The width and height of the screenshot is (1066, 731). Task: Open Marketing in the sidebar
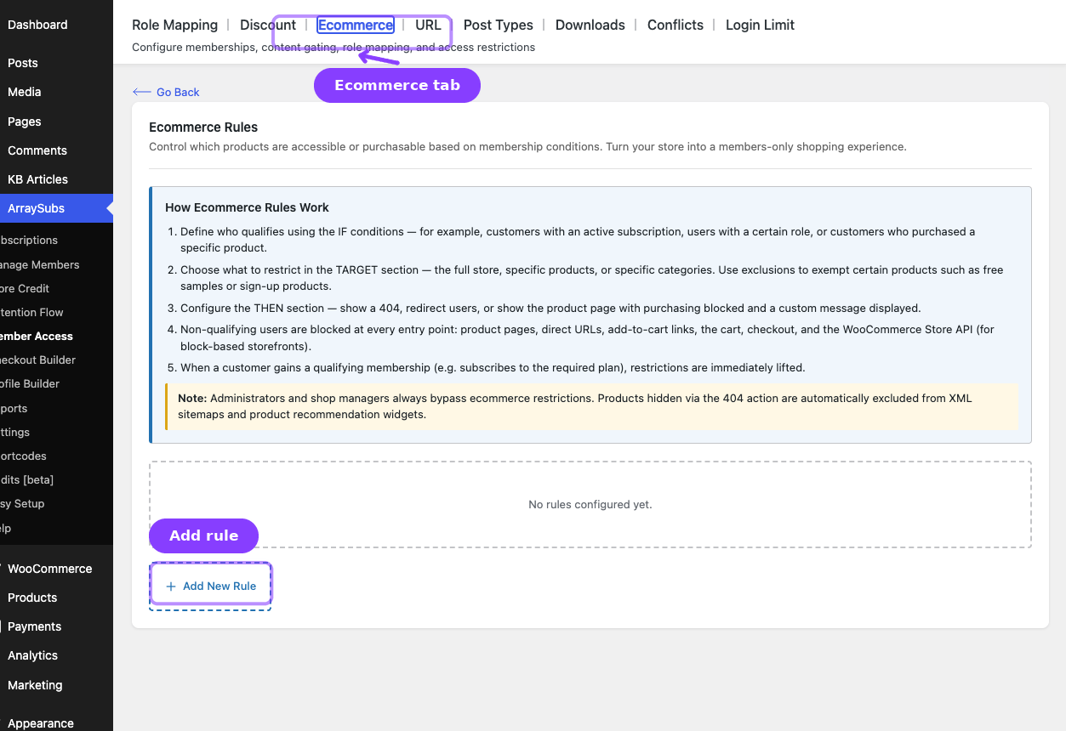56,685
